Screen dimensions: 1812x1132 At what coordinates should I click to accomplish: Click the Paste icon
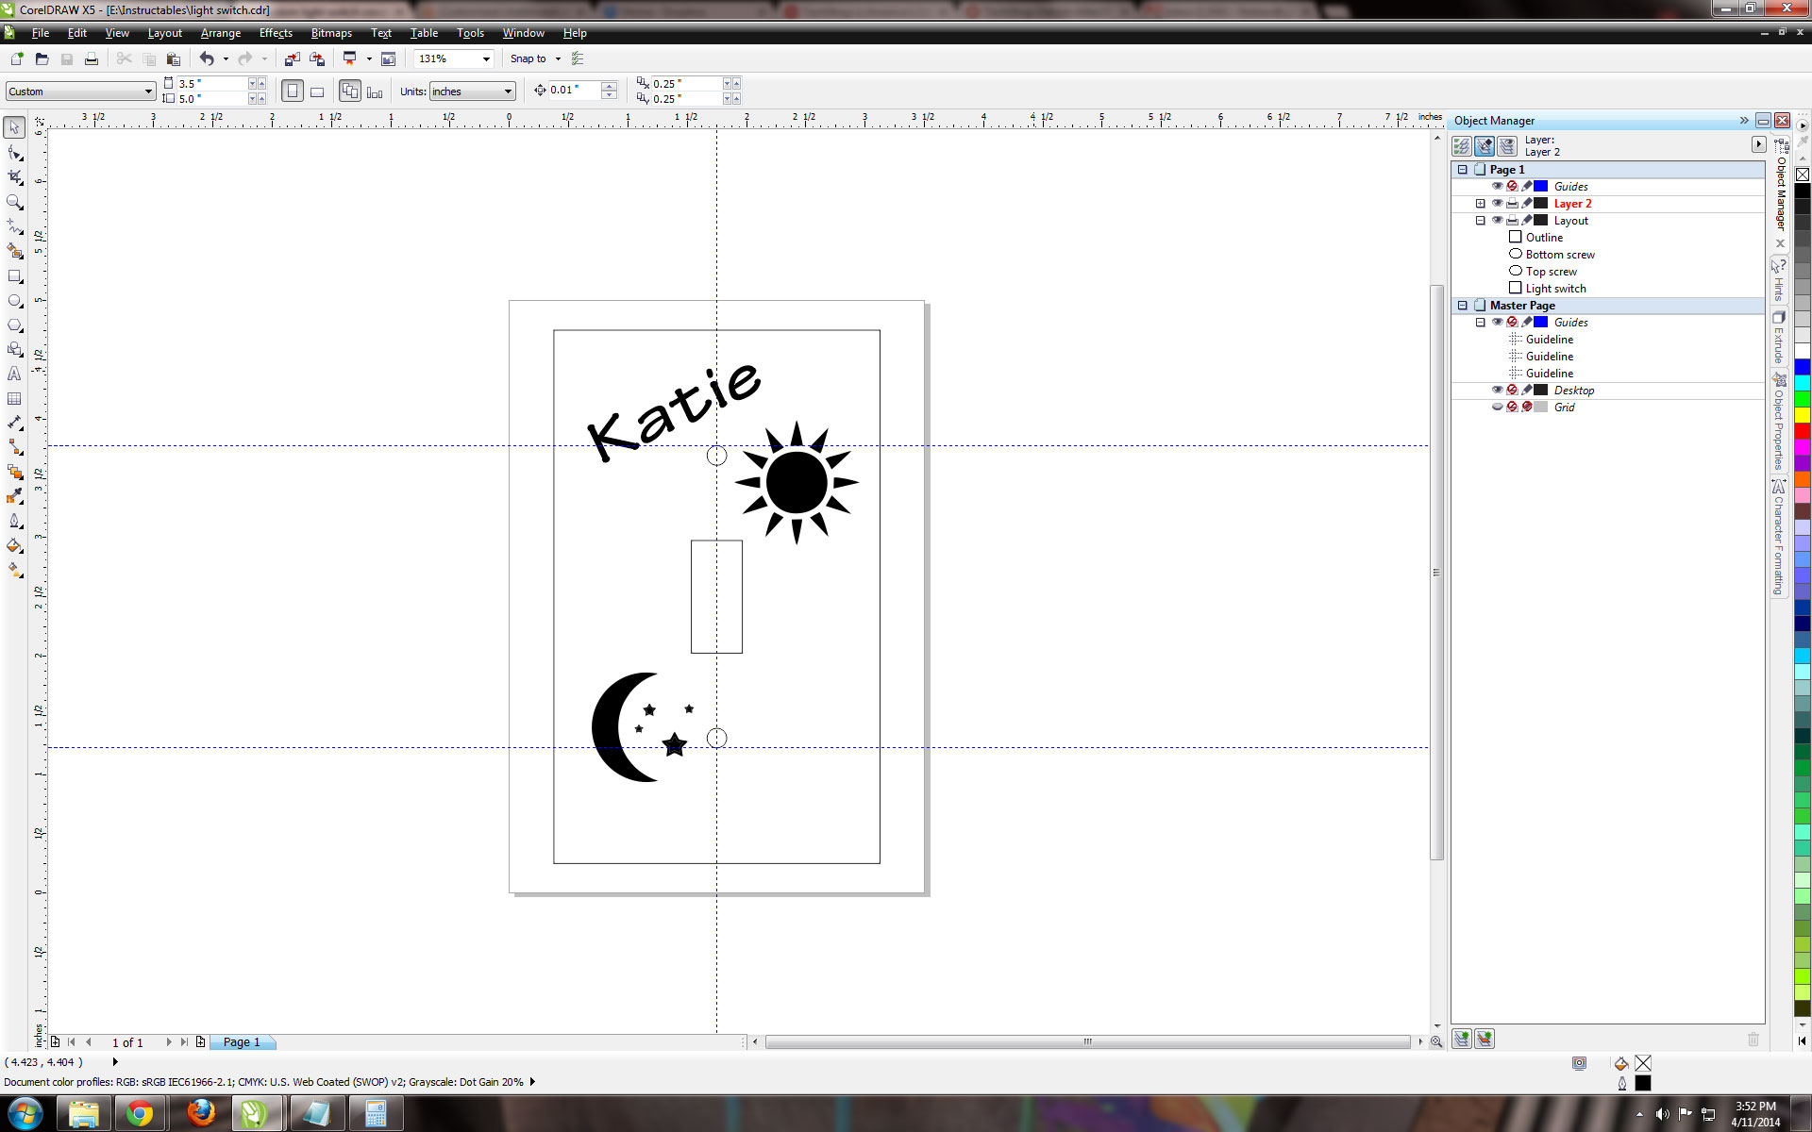coord(173,58)
